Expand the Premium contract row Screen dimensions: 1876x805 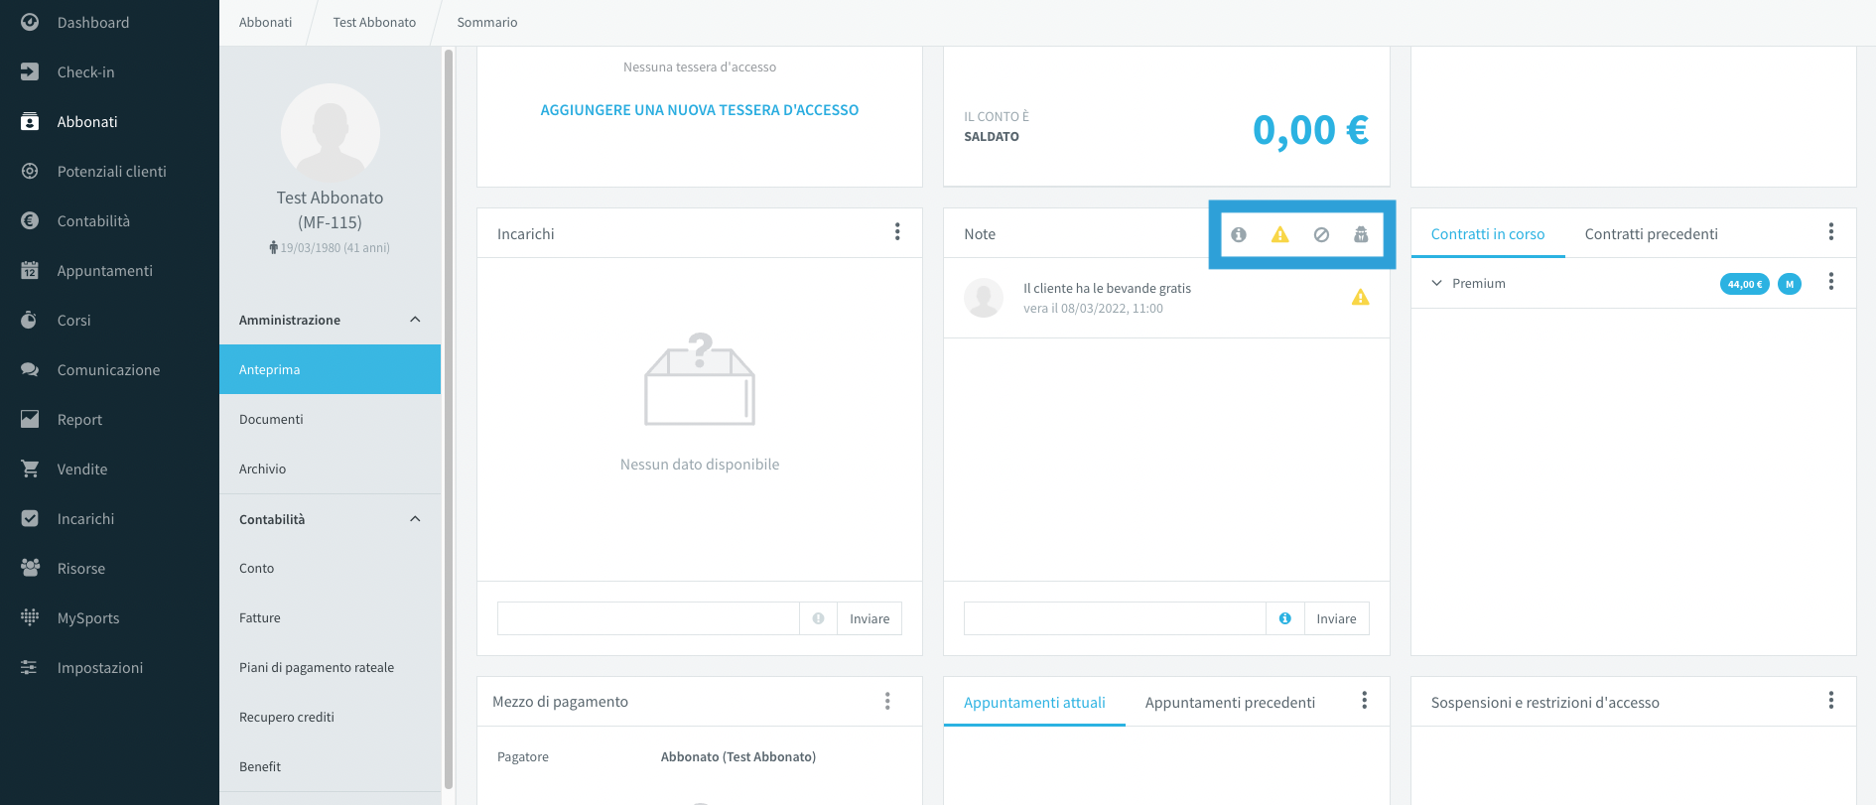point(1436,283)
